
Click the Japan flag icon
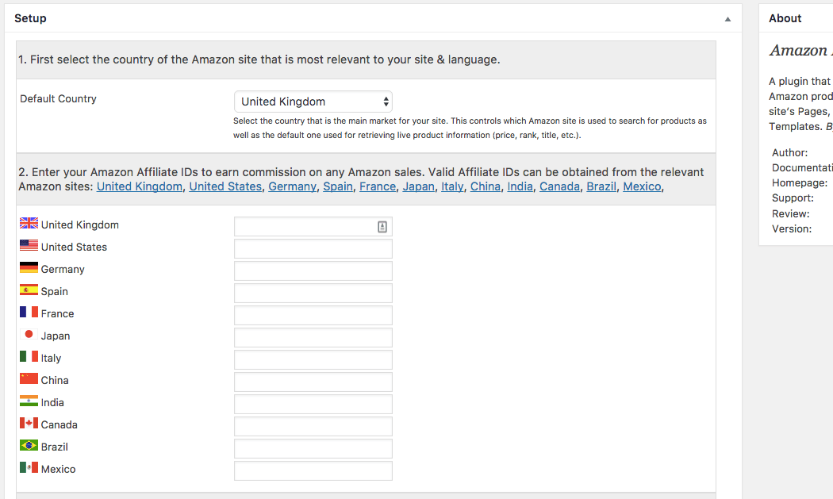click(x=29, y=334)
